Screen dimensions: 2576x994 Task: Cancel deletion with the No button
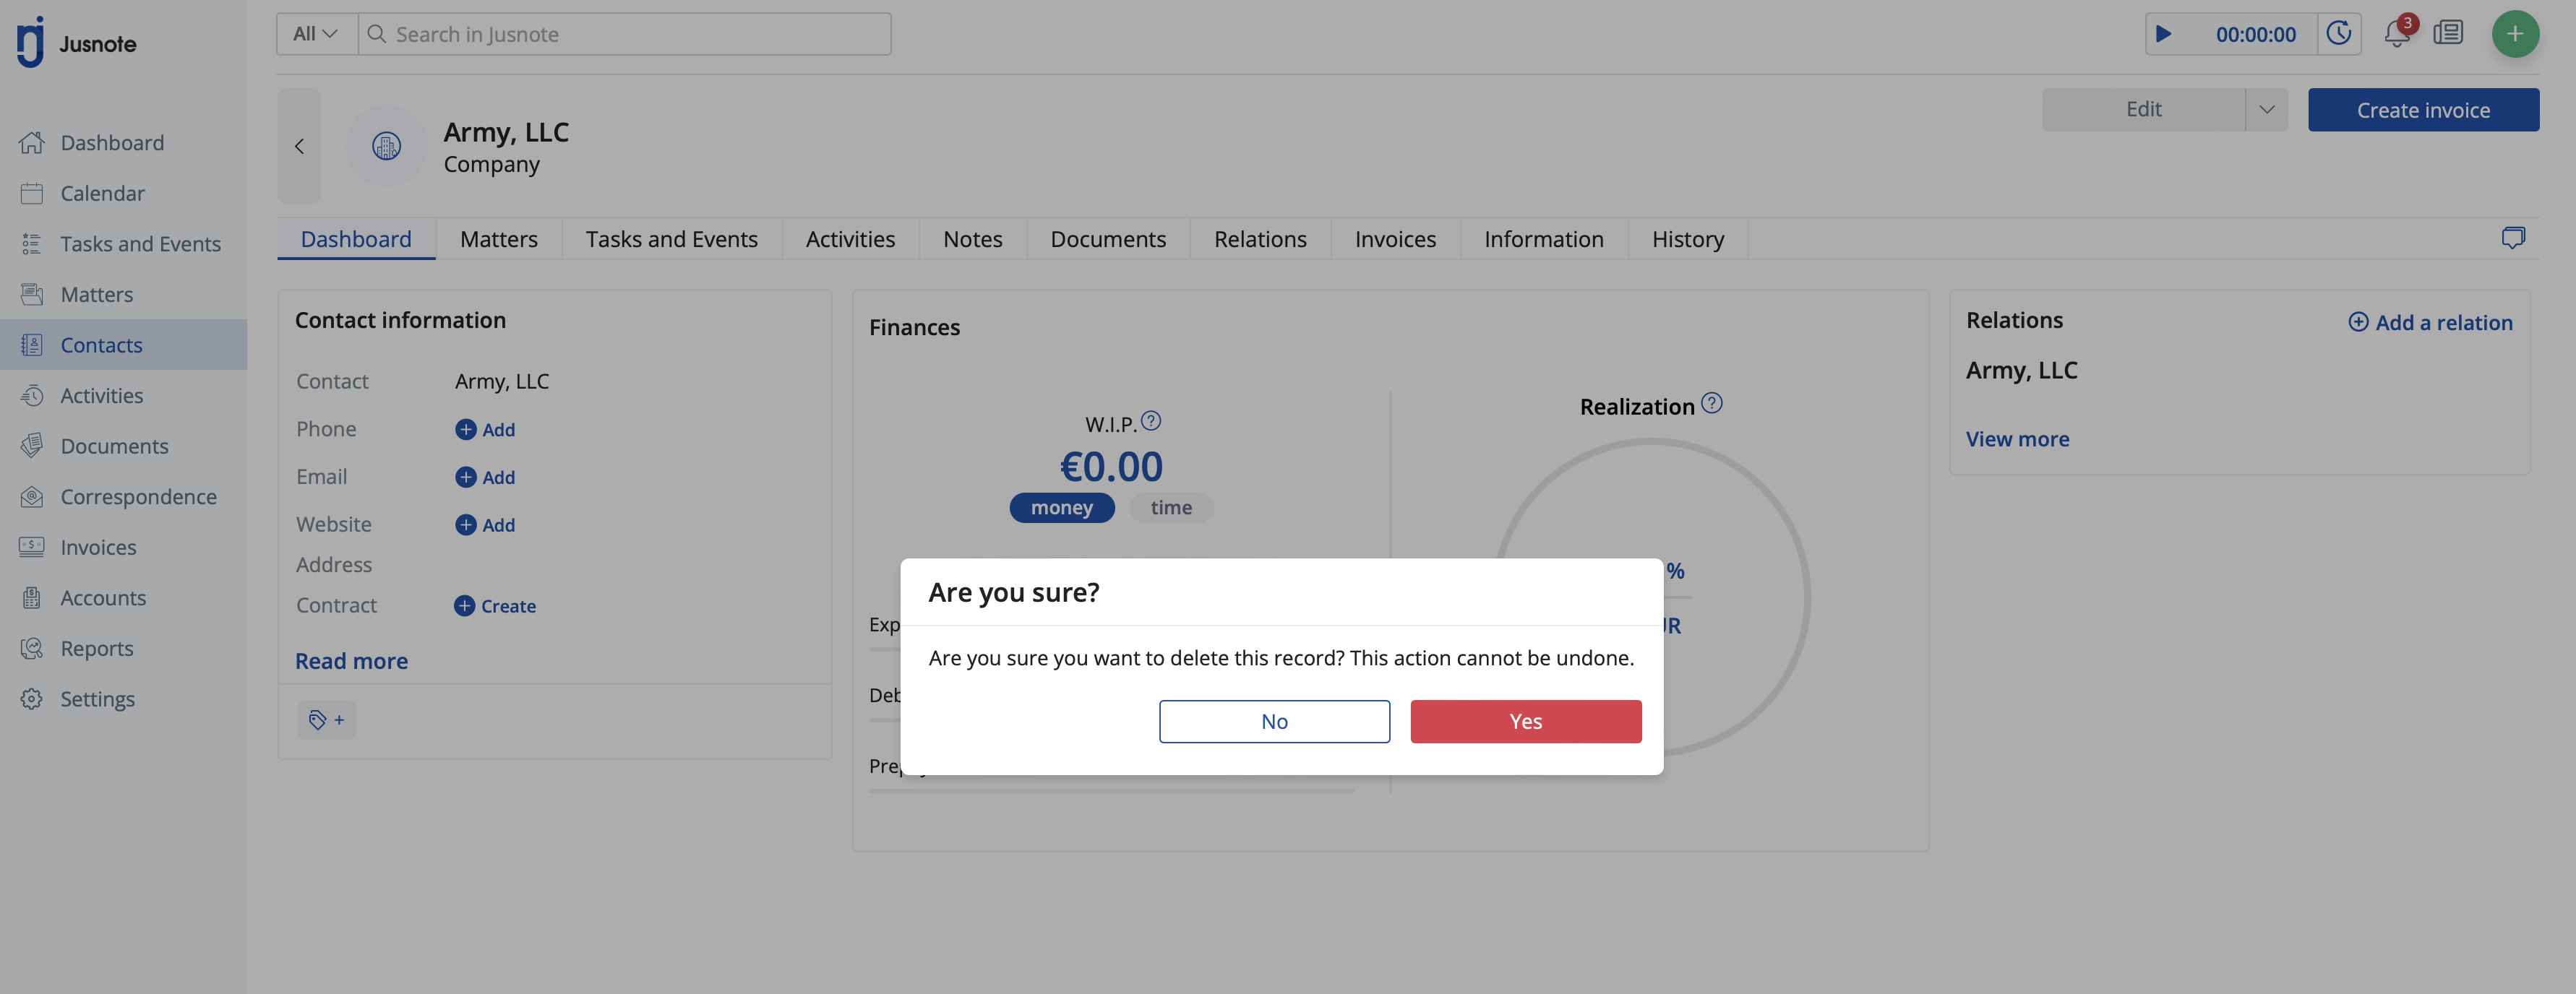1273,722
